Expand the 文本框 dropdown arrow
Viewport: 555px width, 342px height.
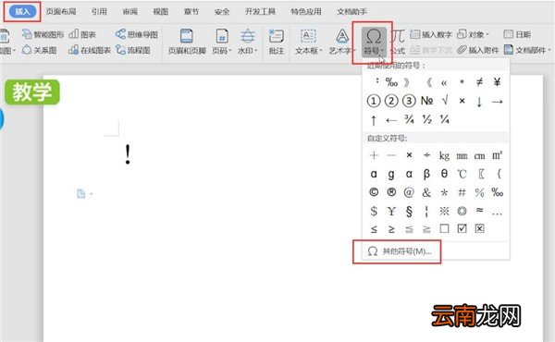click(x=321, y=51)
